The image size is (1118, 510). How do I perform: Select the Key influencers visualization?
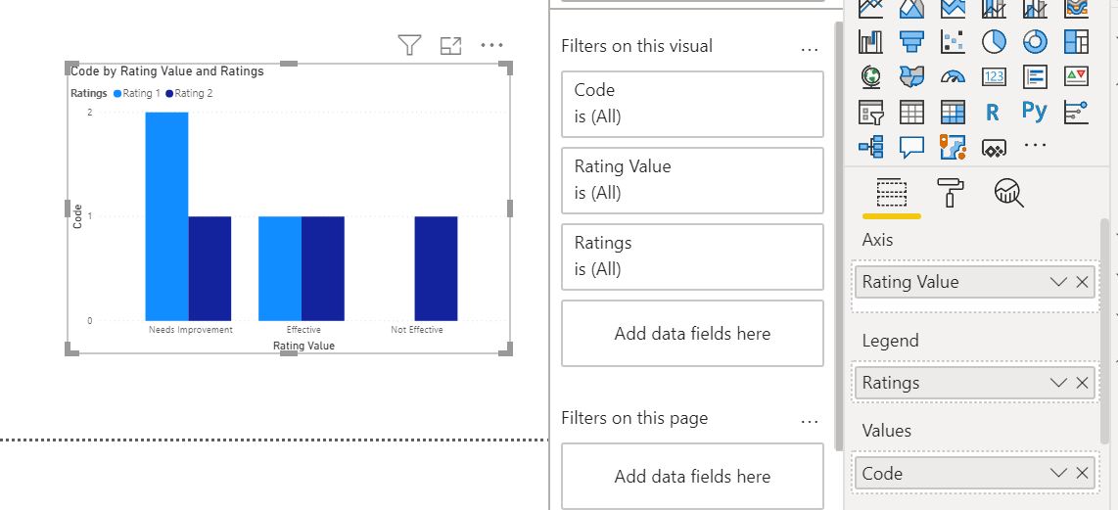(x=1076, y=112)
